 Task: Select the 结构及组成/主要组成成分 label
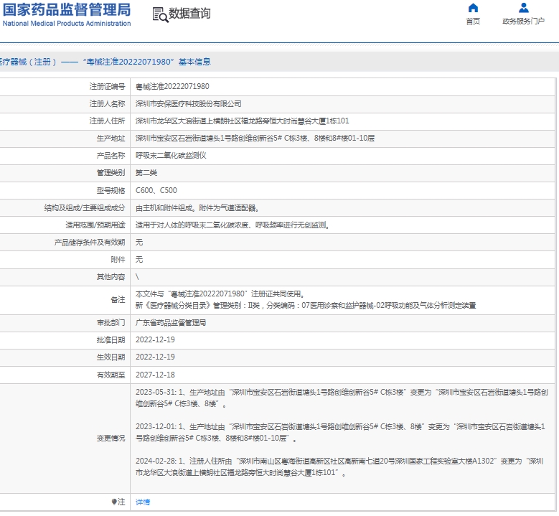(x=85, y=208)
